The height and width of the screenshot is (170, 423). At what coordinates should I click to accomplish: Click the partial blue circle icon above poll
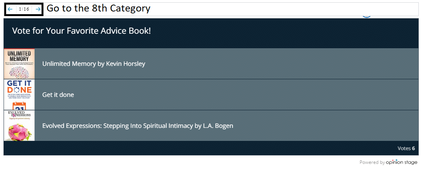(x=366, y=16)
